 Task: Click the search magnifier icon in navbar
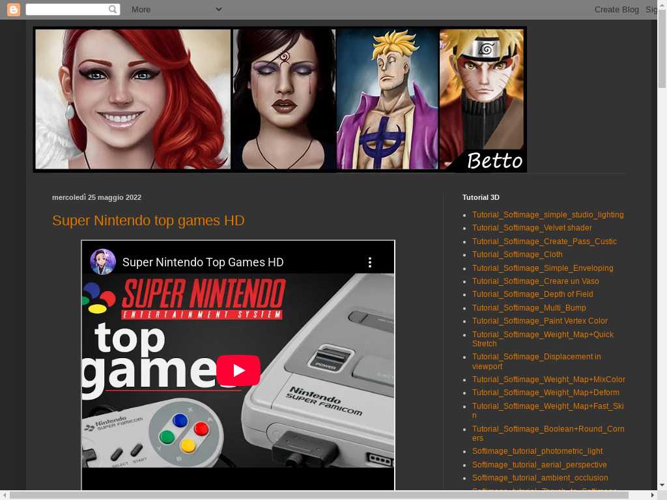pos(113,9)
